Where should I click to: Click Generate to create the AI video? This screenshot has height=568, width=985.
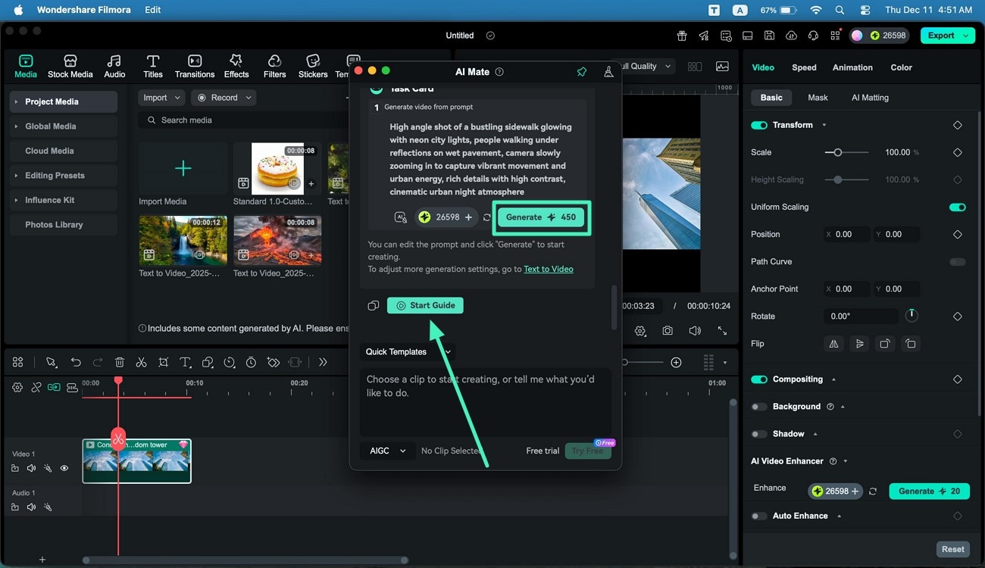coord(541,217)
